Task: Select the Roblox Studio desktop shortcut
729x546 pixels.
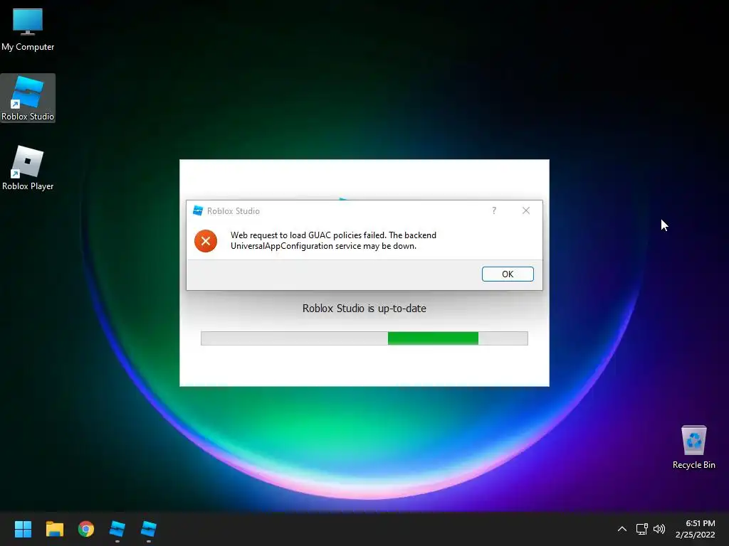Action: tap(28, 98)
